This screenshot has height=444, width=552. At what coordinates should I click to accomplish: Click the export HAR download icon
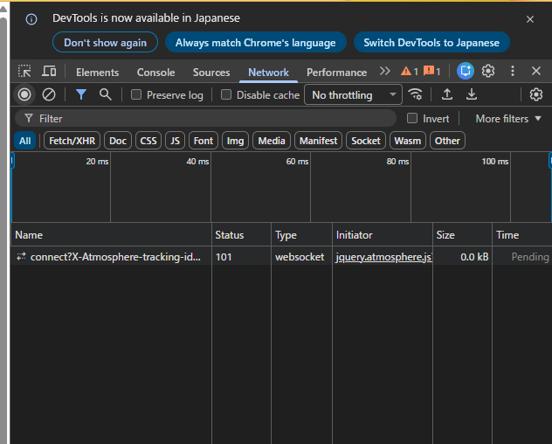point(472,94)
